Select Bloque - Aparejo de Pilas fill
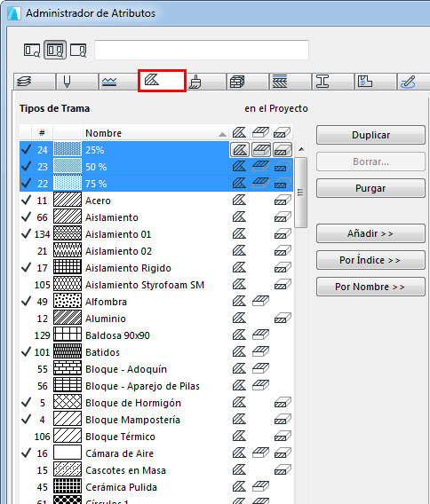Image resolution: width=430 pixels, height=504 pixels. tap(156, 386)
